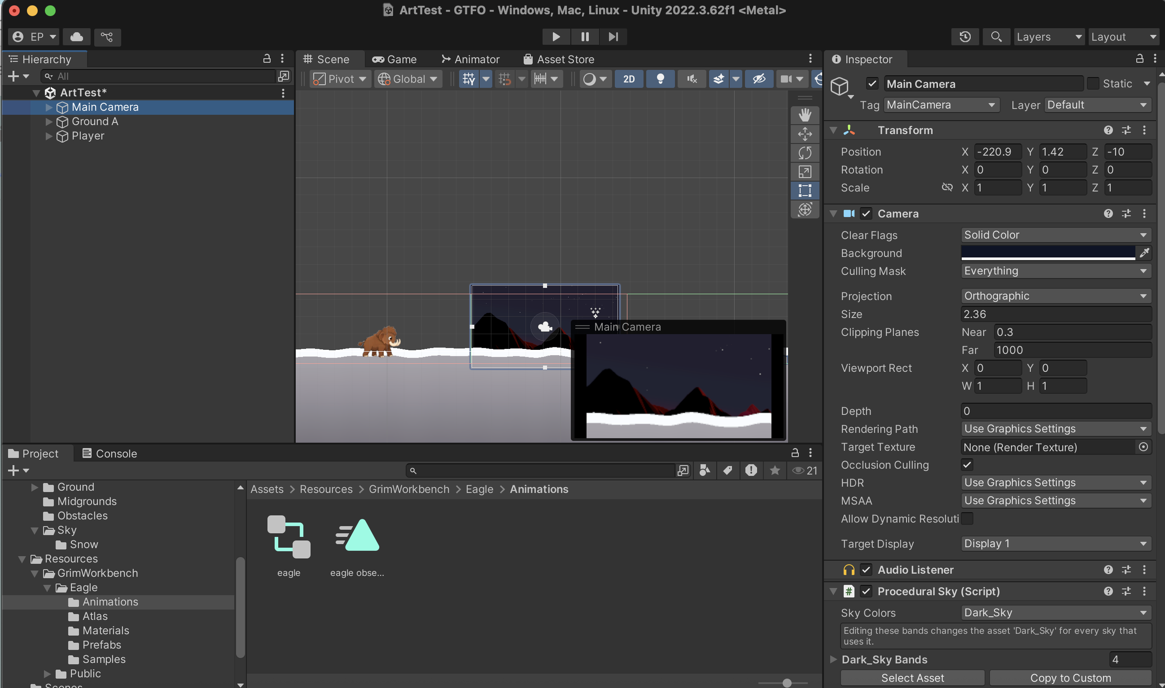The width and height of the screenshot is (1165, 688).
Task: Open the Layers dropdown
Action: pyautogui.click(x=1049, y=37)
